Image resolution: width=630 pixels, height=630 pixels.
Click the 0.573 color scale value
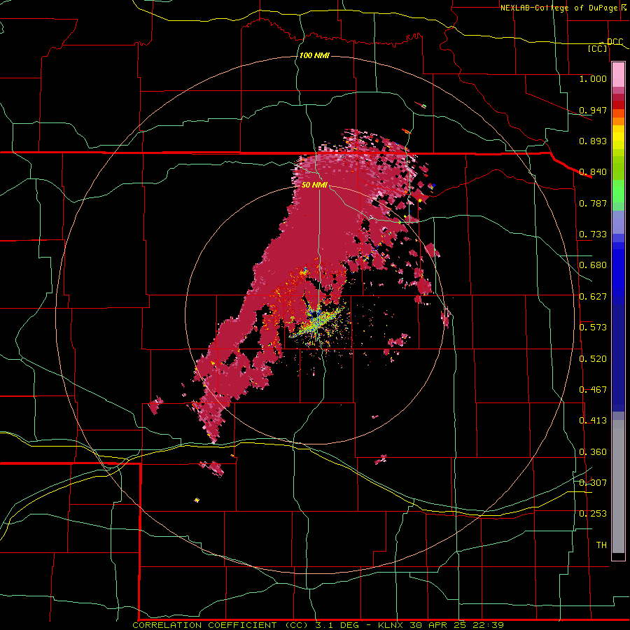pos(593,328)
